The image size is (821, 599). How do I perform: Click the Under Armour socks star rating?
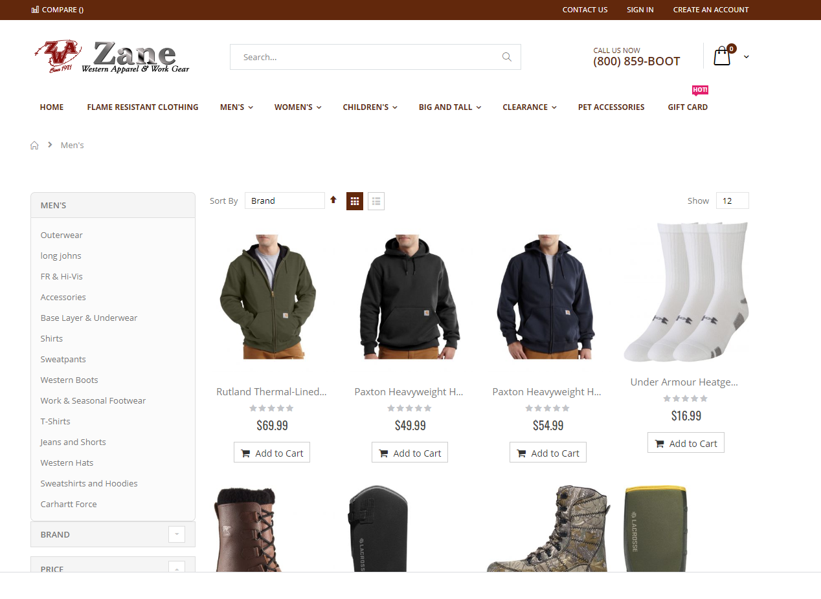coord(686,398)
